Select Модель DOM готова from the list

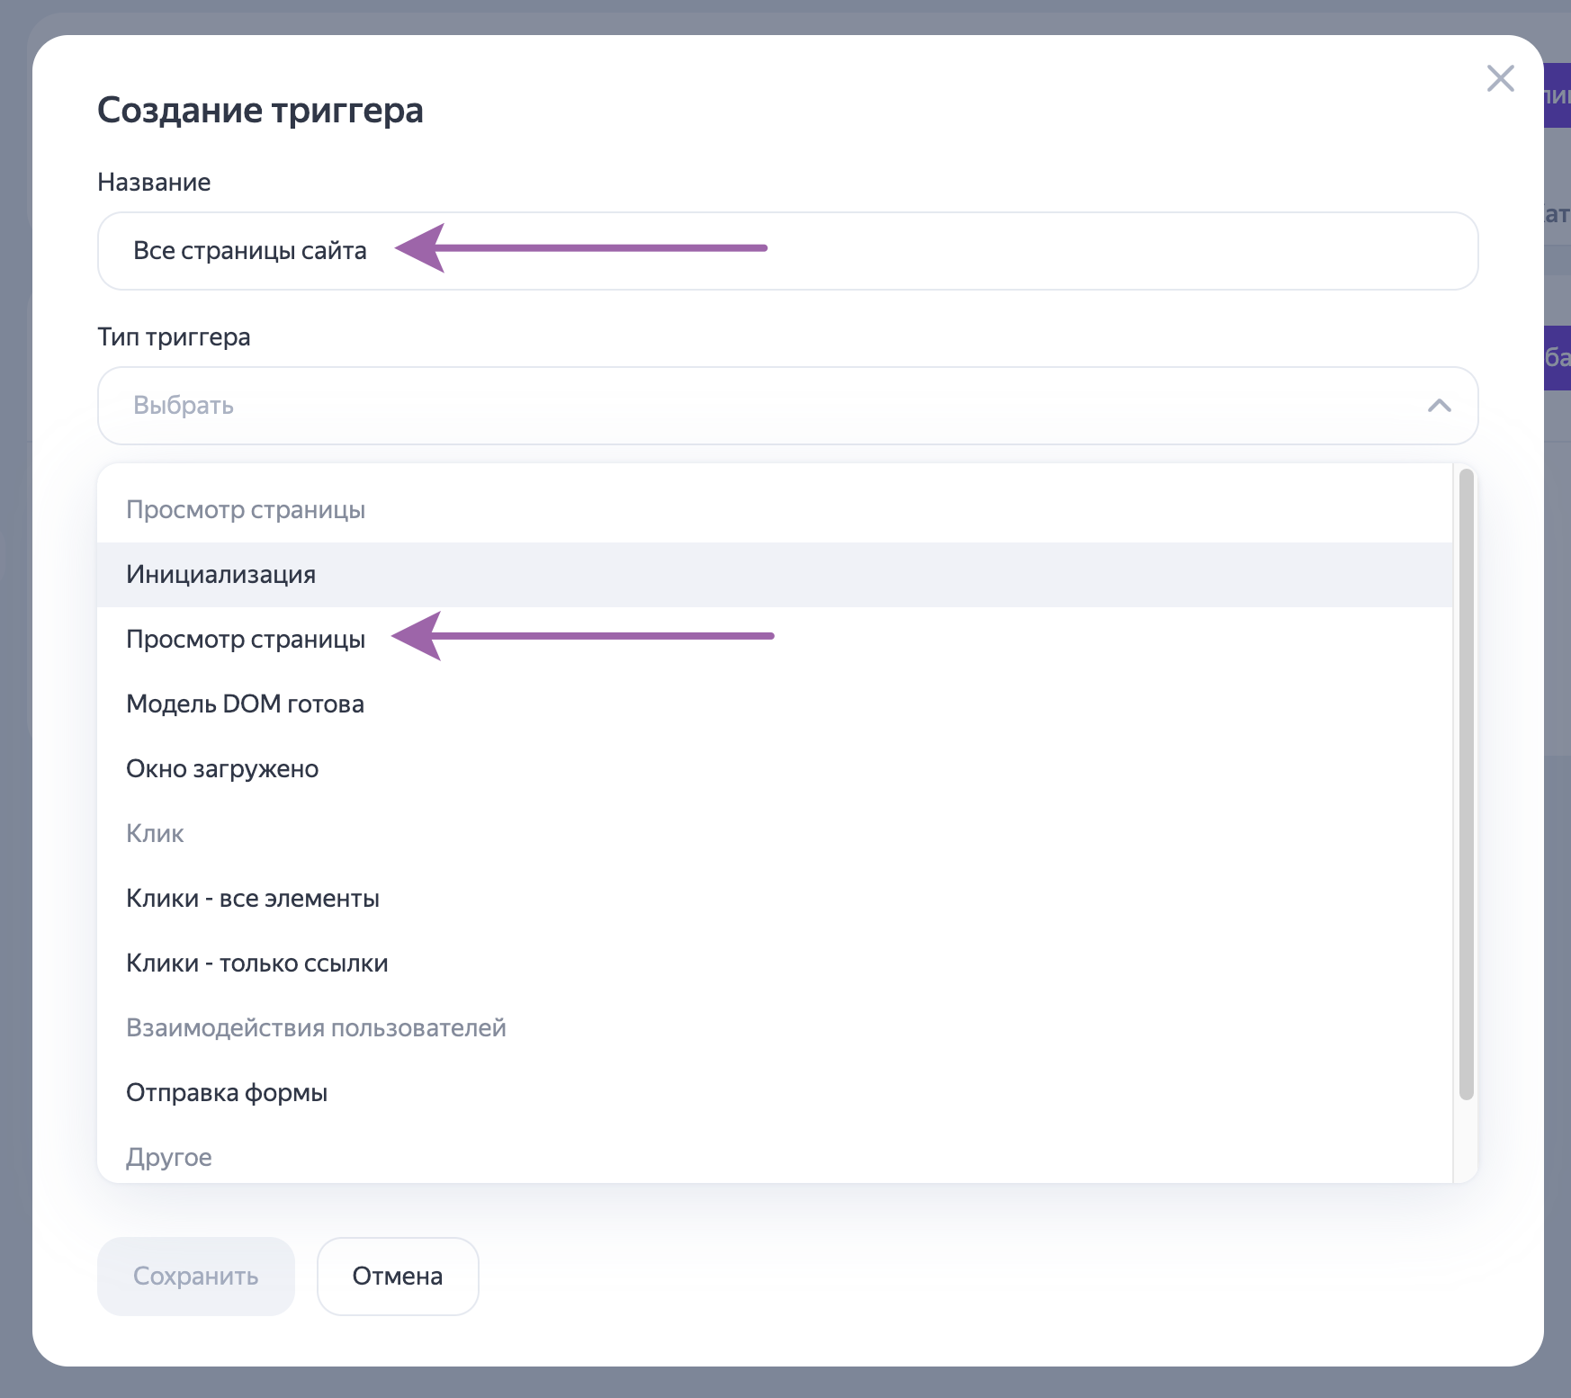coord(245,704)
